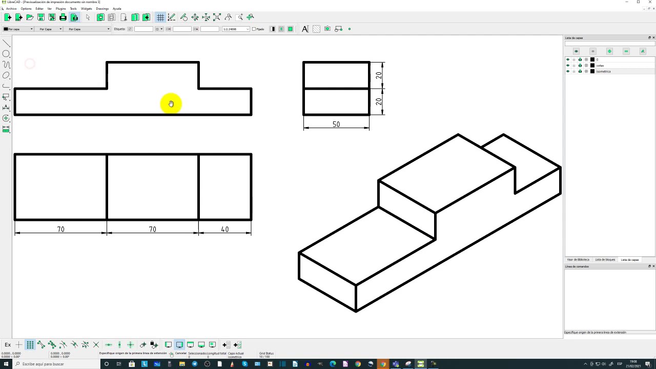656x369 pixels.
Task: Open the line width 'Por Capa' dropdown
Action: coord(48,29)
